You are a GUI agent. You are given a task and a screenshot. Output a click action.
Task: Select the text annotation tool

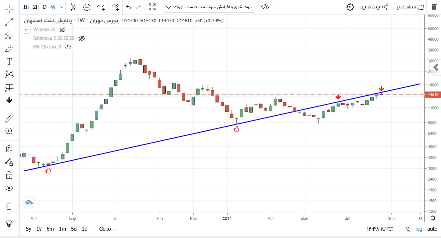click(9, 62)
